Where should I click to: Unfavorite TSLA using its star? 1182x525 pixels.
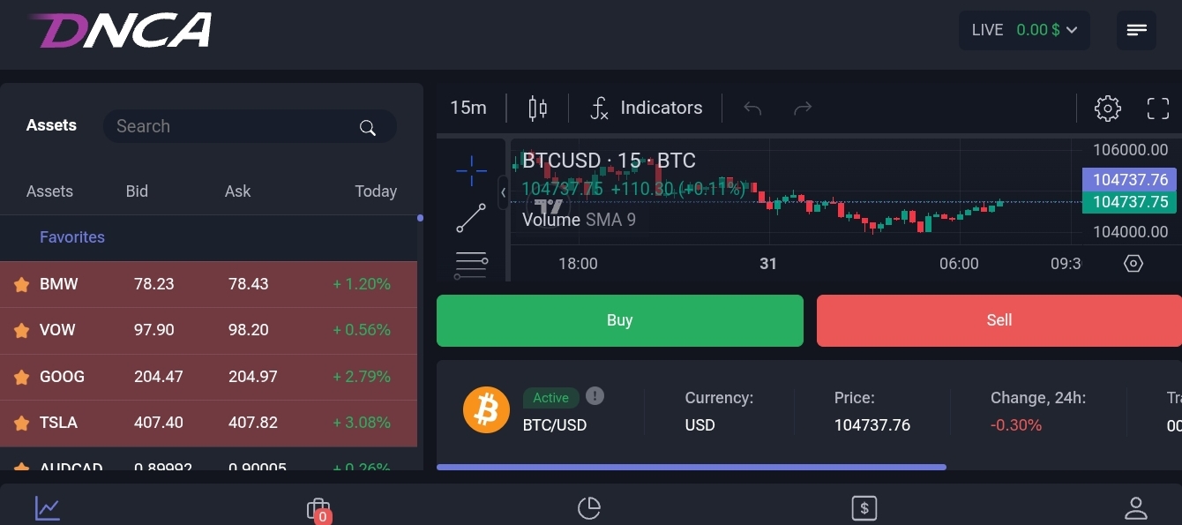22,424
